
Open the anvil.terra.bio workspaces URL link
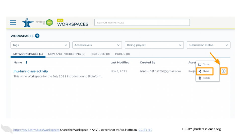click(36, 130)
